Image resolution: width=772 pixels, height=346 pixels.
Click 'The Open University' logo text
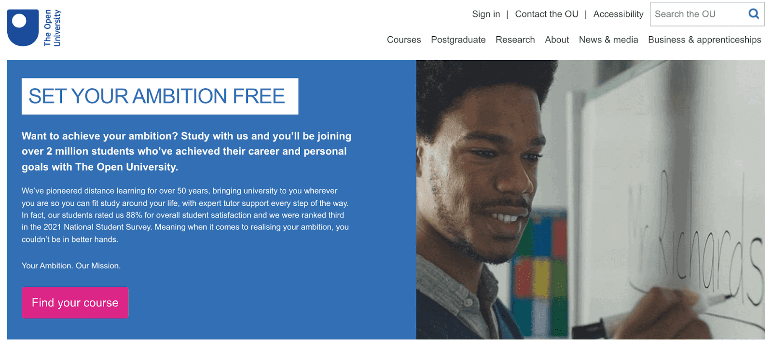click(x=52, y=28)
